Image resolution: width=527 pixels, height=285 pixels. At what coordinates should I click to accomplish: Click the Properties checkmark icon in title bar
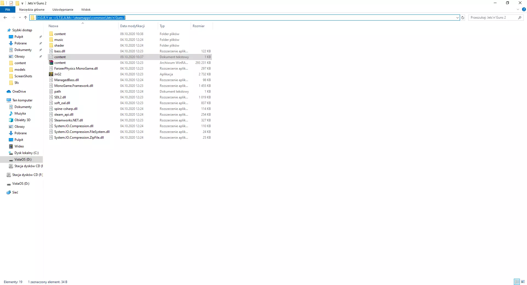(x=11, y=3)
